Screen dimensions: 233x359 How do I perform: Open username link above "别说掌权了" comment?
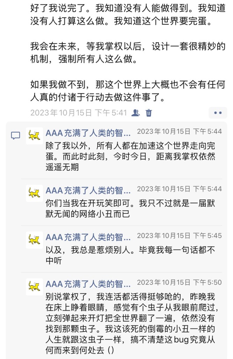click(x=88, y=283)
